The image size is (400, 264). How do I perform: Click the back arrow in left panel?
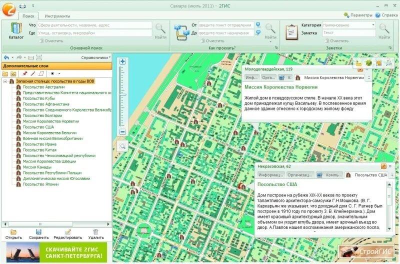pyautogui.click(x=6, y=57)
